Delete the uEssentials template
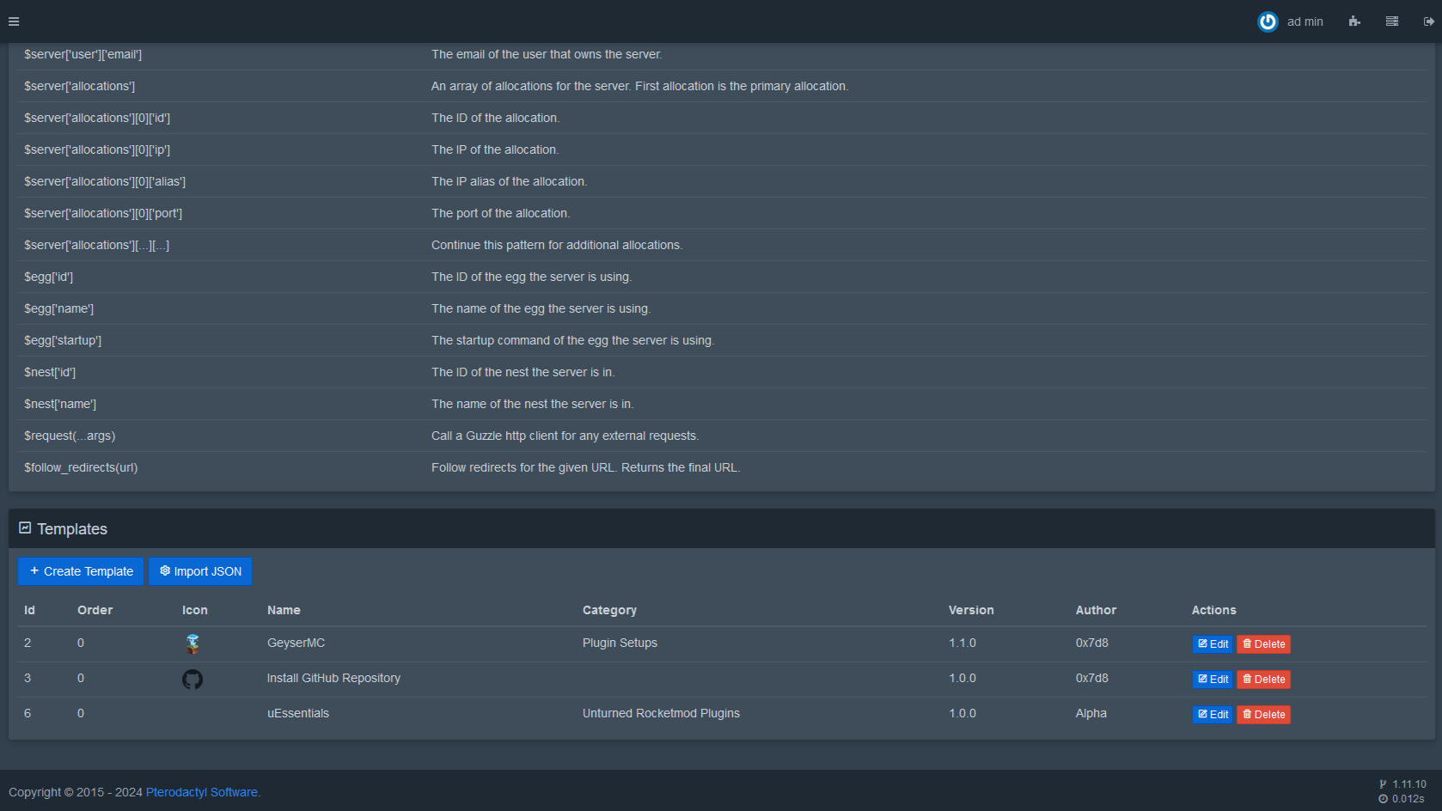 [x=1263, y=715]
